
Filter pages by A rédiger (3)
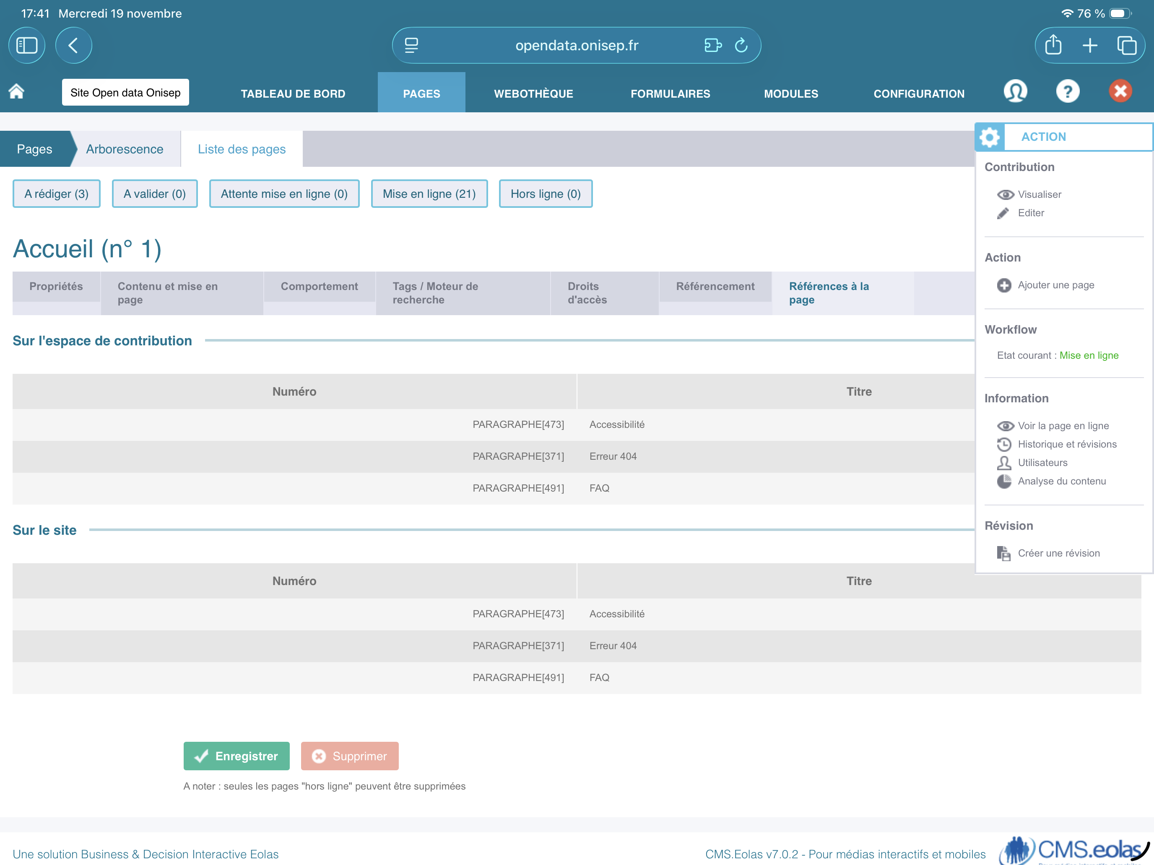coord(56,194)
